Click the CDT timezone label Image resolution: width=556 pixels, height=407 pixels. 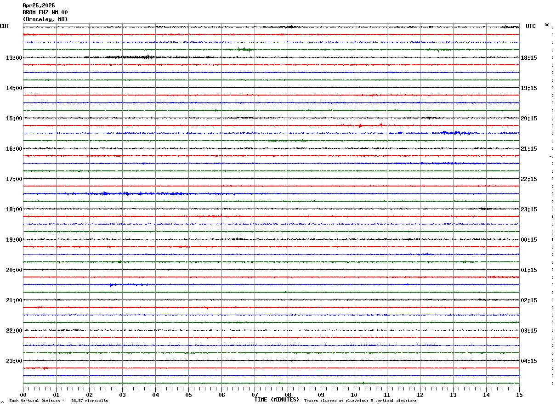5,26
